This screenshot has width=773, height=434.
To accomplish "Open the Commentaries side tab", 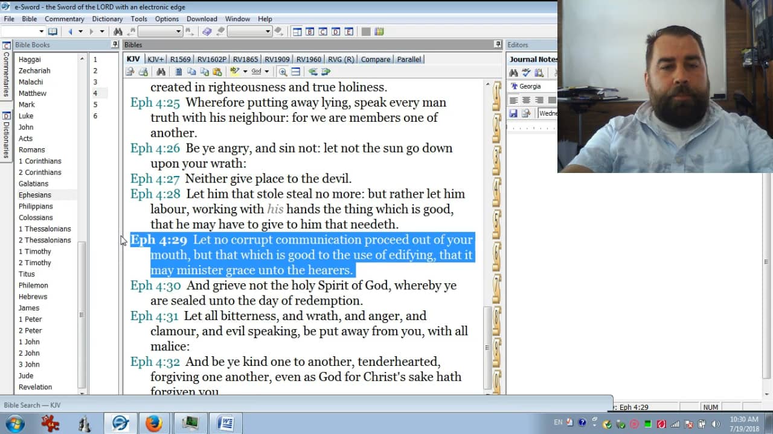I will pos(6,71).
